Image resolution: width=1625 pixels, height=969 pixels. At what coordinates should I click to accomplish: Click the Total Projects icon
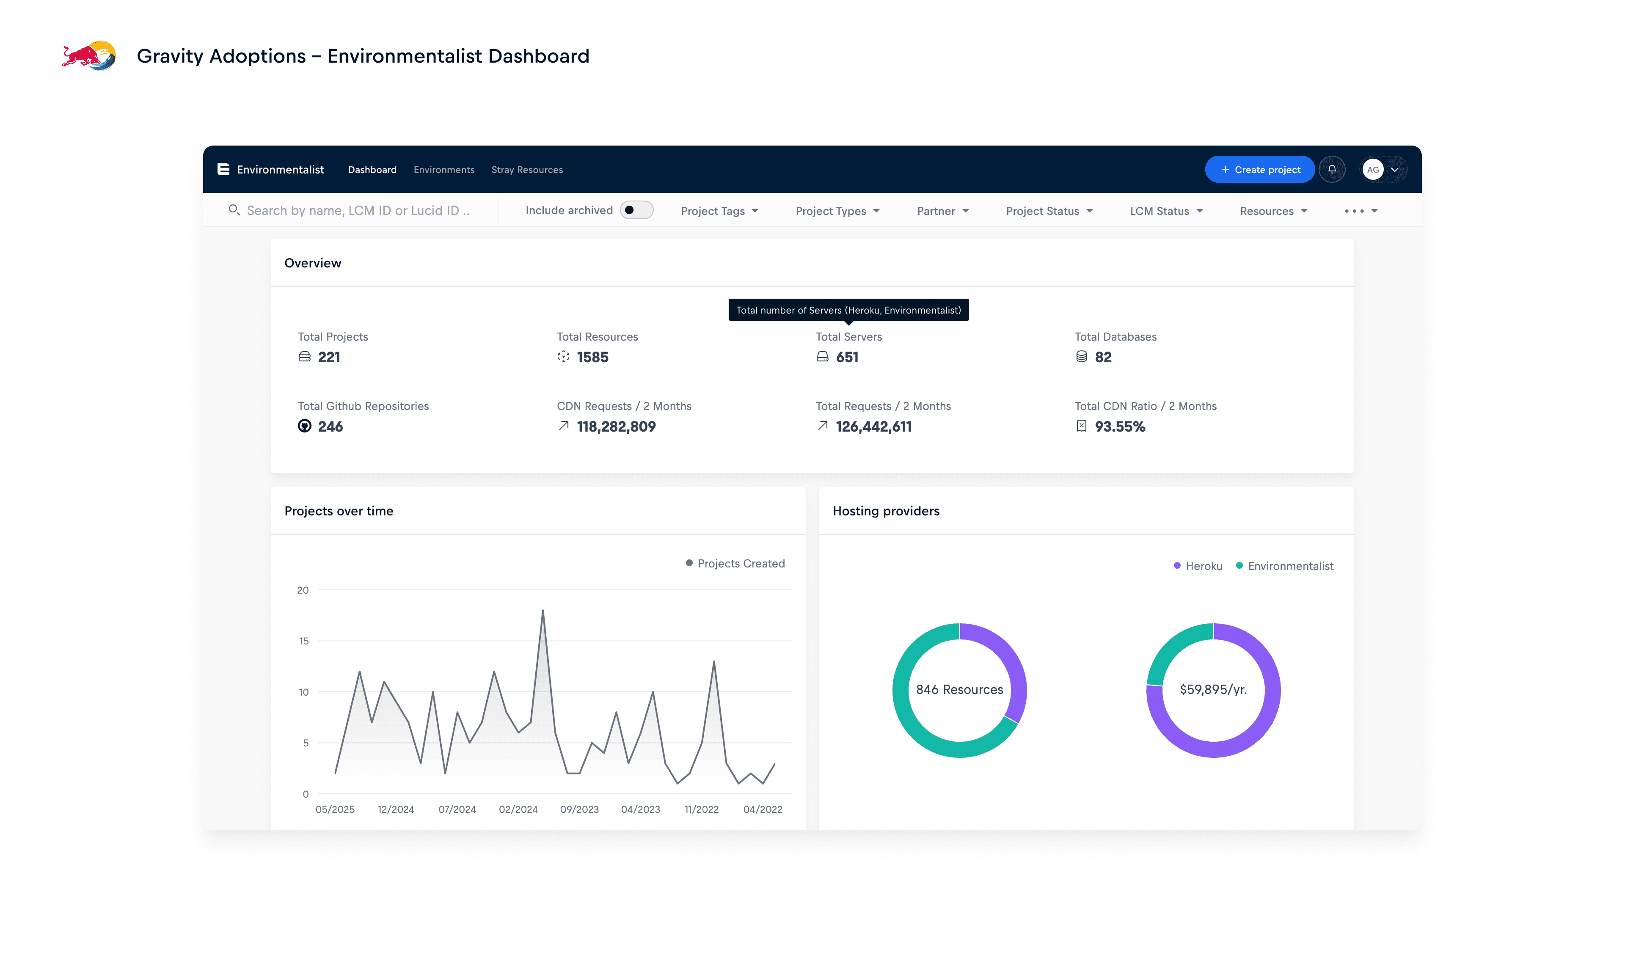pyautogui.click(x=304, y=357)
